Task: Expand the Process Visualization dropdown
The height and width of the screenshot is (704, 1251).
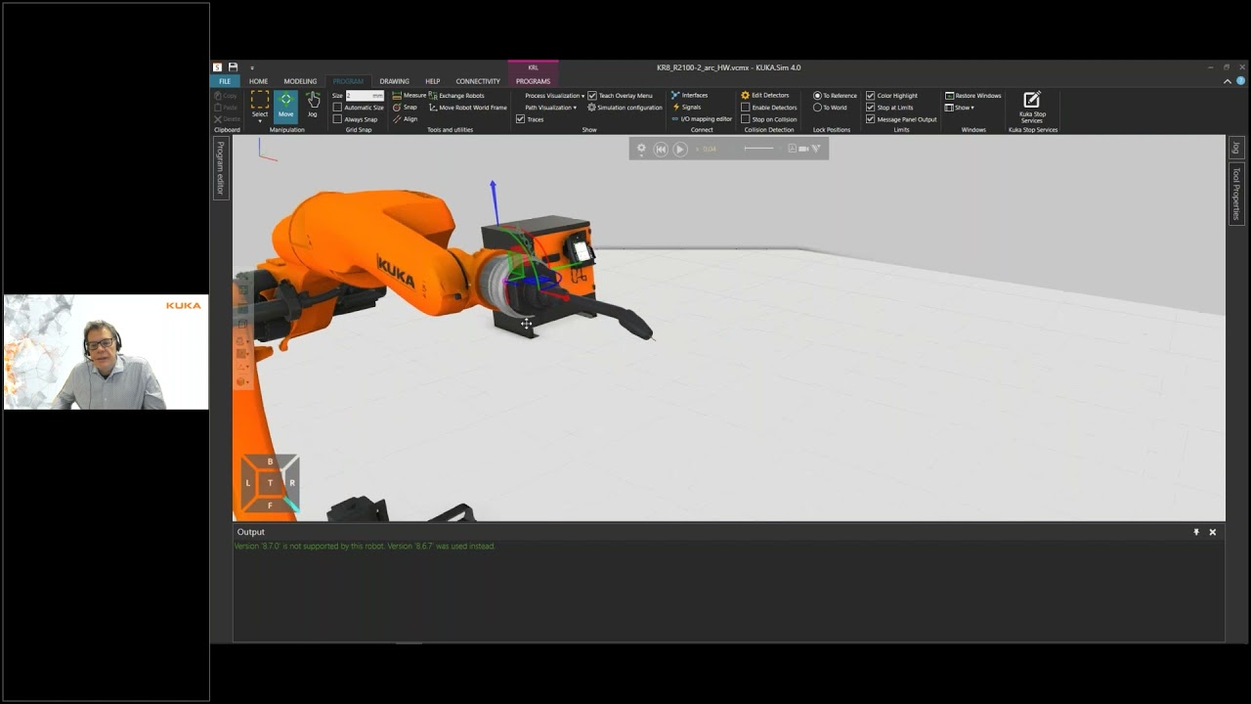Action: coord(554,96)
